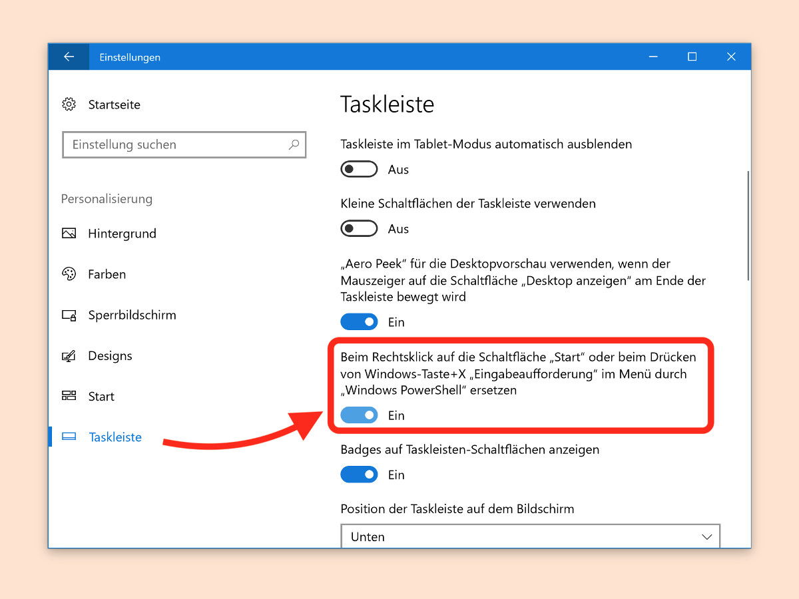Open the Position der Taskleiste dropdown
Image resolution: width=799 pixels, height=599 pixels.
pyautogui.click(x=531, y=536)
